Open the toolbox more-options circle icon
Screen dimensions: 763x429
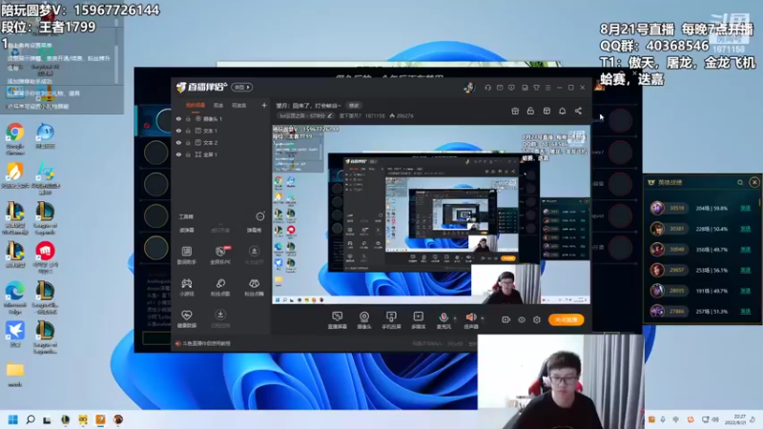[x=260, y=216]
